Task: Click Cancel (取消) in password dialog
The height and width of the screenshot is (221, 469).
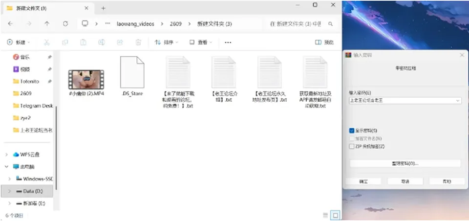Action: point(405,181)
